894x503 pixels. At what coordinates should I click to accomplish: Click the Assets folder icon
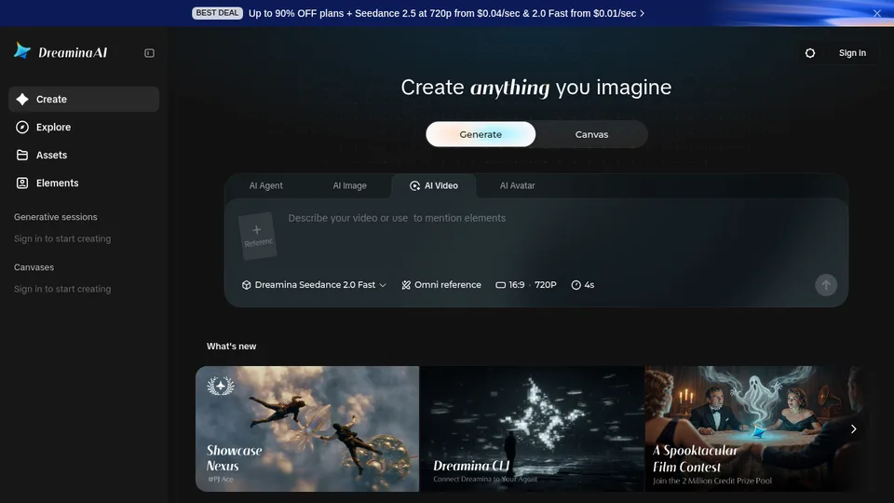pos(22,156)
